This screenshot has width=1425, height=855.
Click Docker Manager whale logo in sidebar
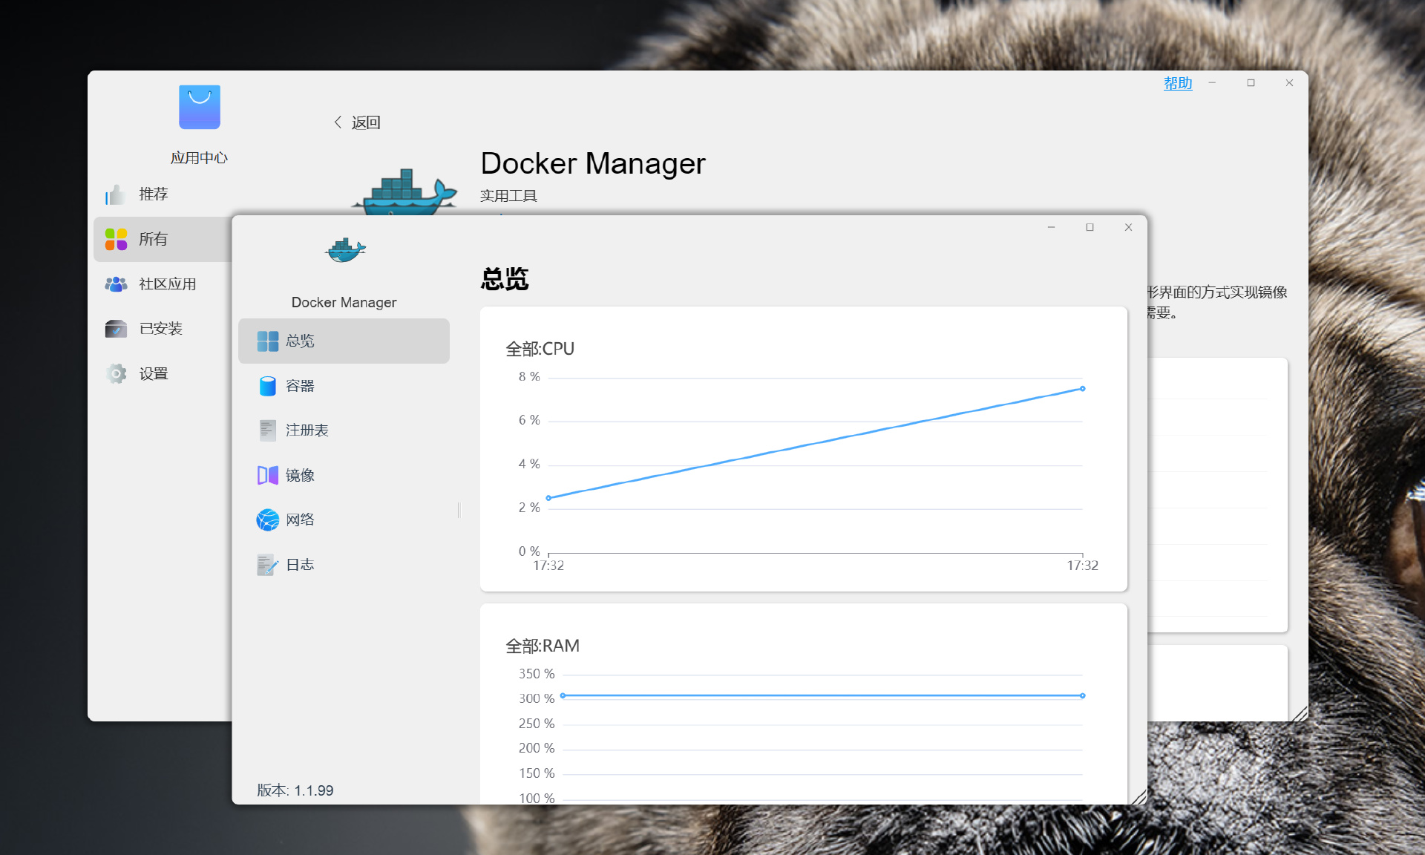coord(345,251)
